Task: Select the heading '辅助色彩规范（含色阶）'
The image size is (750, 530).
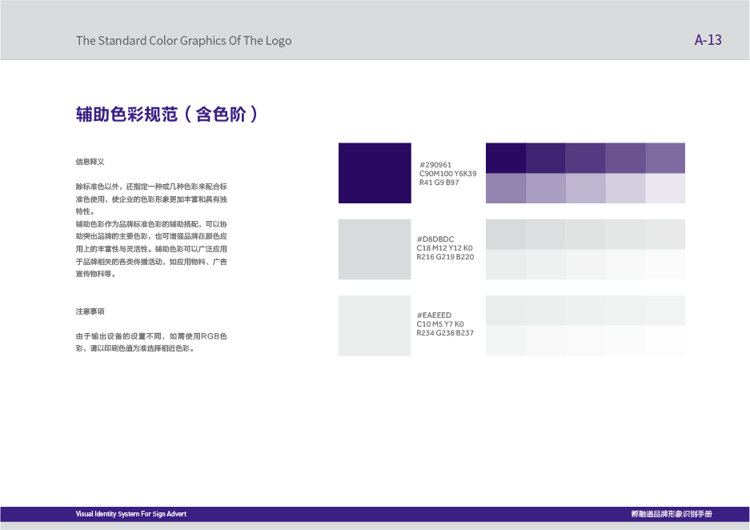Action: (167, 114)
